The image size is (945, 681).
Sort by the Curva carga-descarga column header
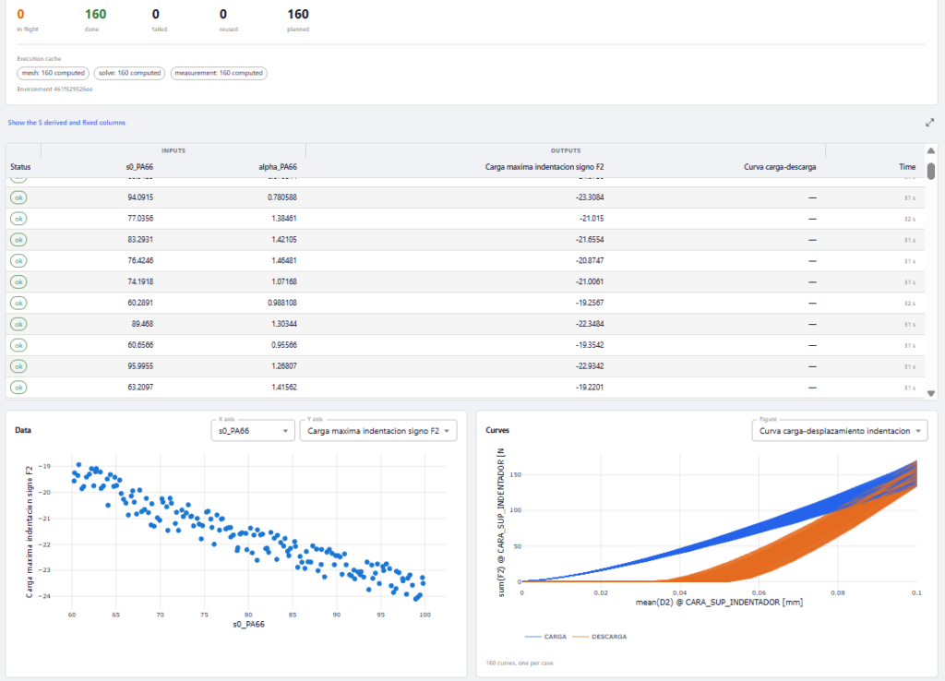[780, 167]
